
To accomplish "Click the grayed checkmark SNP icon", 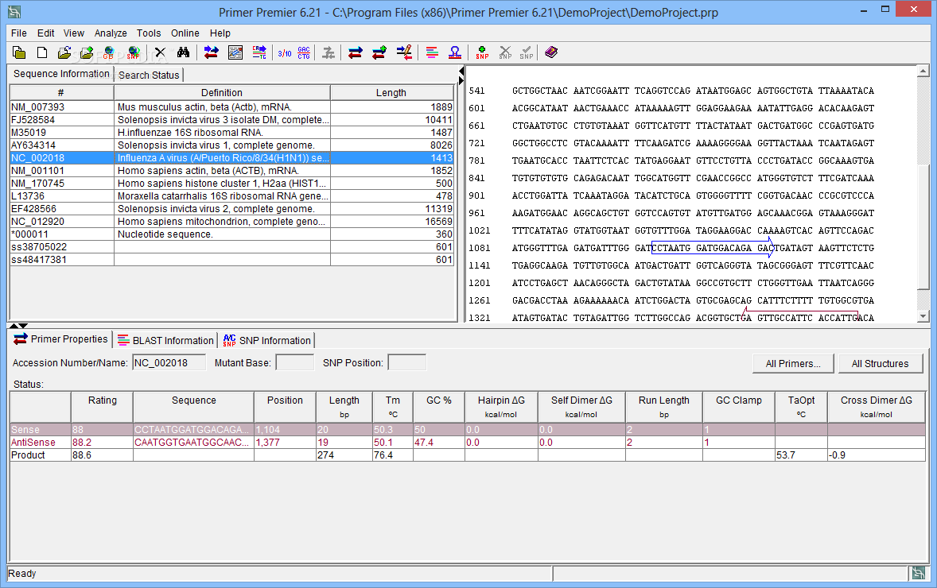I will click(526, 52).
